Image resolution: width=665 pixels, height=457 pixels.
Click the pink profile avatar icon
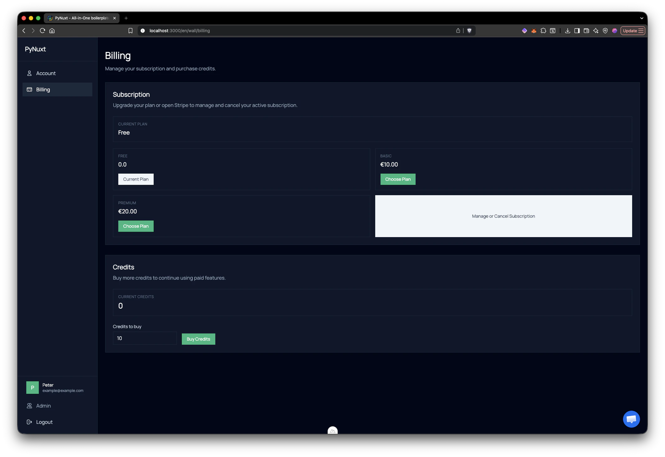pyautogui.click(x=615, y=31)
